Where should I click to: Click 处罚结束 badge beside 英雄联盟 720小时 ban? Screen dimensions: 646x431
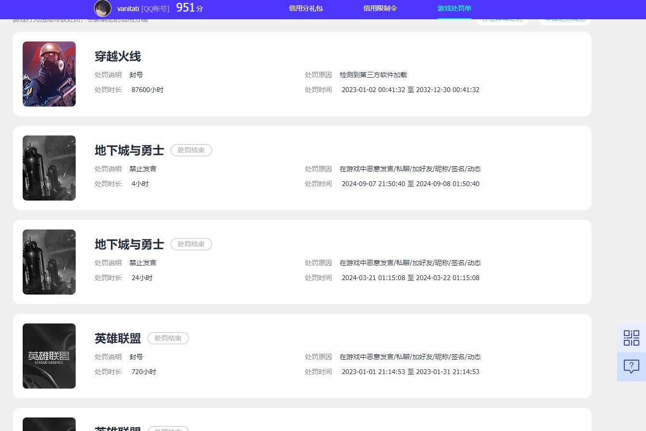(168, 338)
